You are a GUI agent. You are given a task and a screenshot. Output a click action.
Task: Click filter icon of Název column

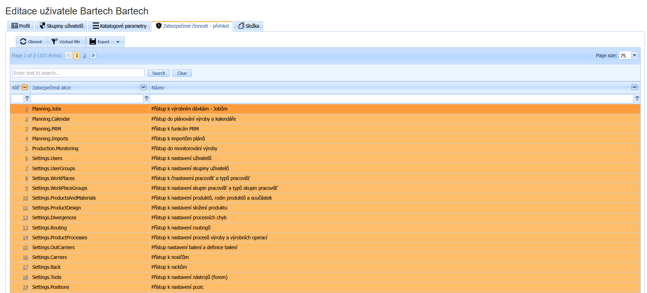(x=637, y=98)
